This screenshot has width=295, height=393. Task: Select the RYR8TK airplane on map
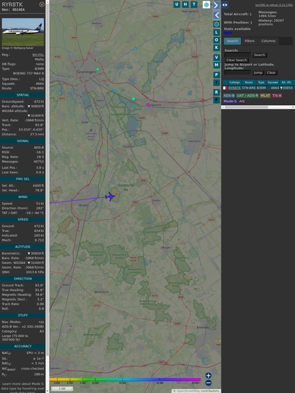point(111,196)
